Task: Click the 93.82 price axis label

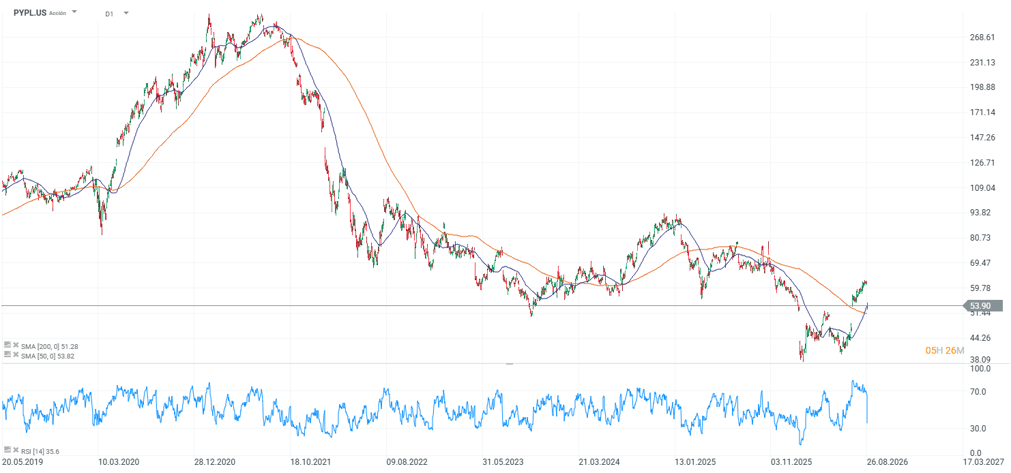Action: tap(980, 213)
